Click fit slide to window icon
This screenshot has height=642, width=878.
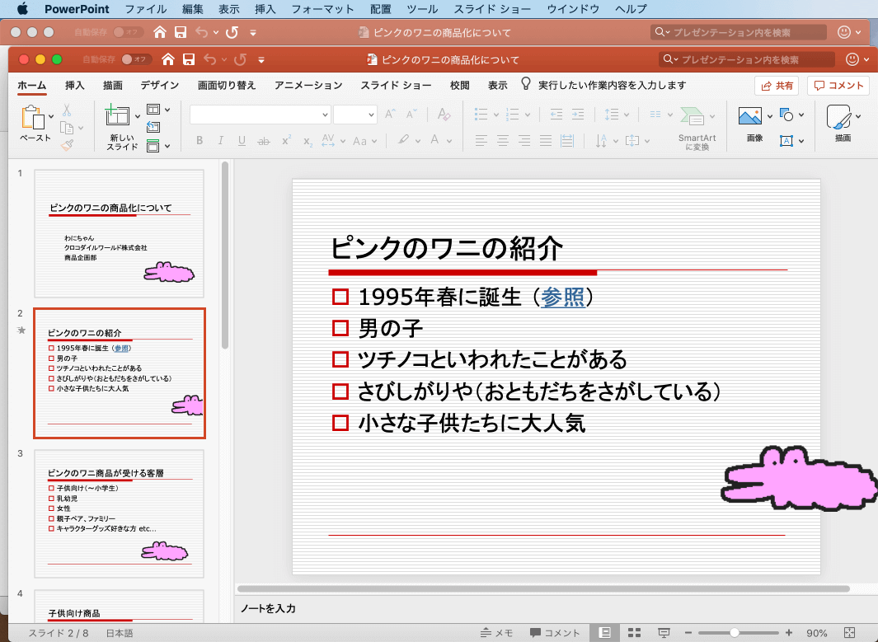click(x=850, y=633)
